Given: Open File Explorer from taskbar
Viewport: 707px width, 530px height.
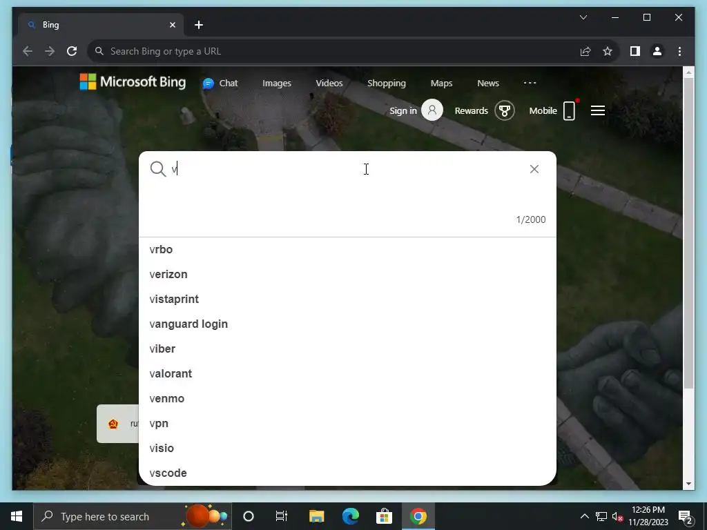Looking at the screenshot, I should (x=316, y=516).
